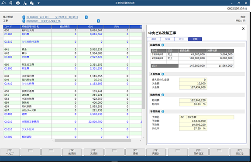
Task: Click the PDF export icon
Action: [x=25, y=3]
